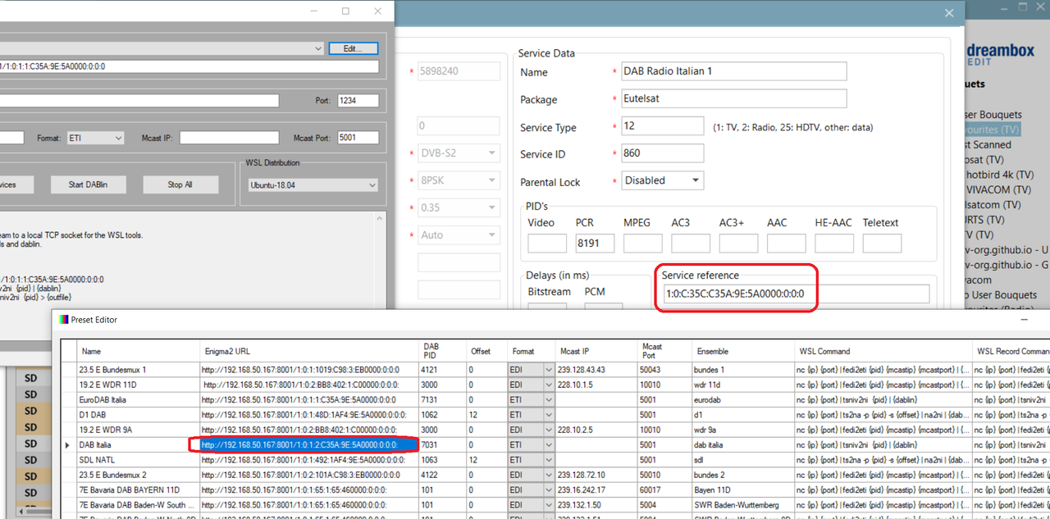
Task: Select the '19.2 E WDR 11D' name cell
Action: tap(139, 385)
